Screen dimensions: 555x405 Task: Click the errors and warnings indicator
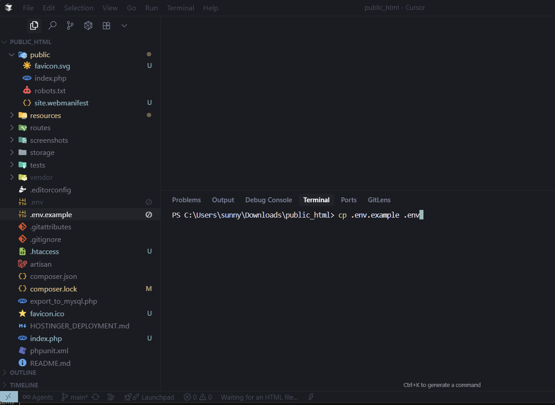[x=197, y=397]
